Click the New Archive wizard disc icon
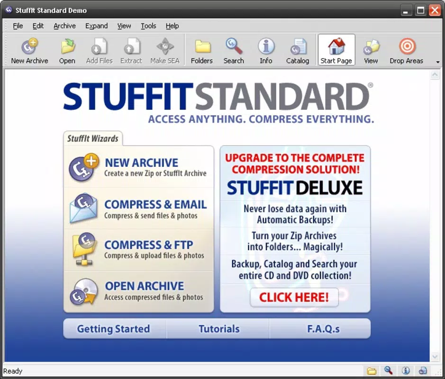Image resolution: width=445 pixels, height=379 pixels. point(84,167)
